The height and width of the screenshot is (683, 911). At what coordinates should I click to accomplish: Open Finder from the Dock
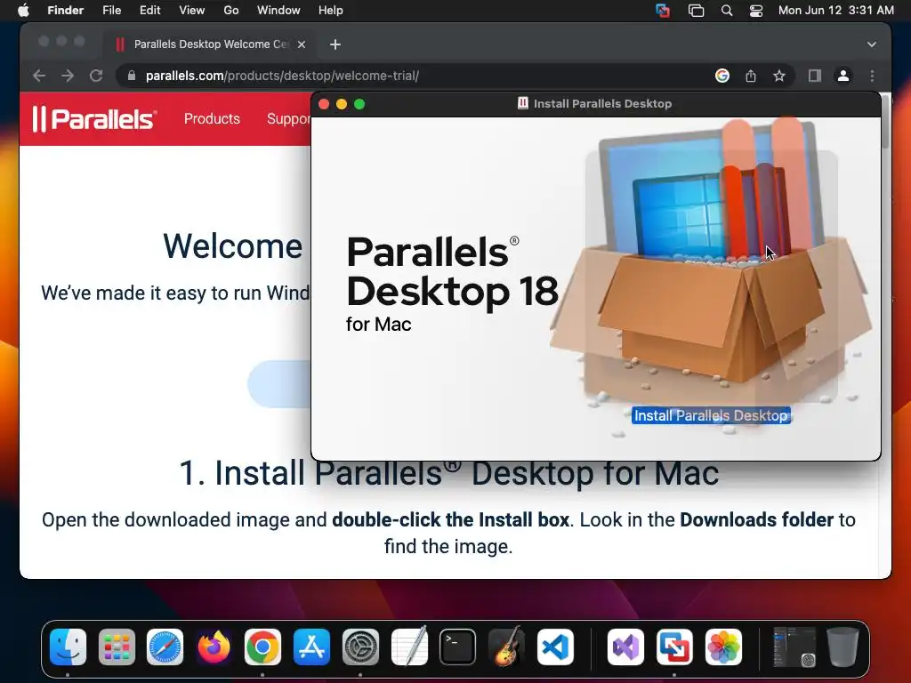[68, 647]
